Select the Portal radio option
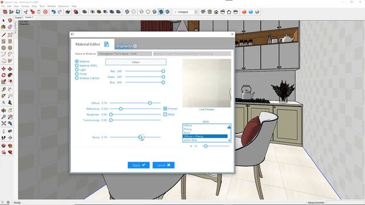 coord(77,74)
